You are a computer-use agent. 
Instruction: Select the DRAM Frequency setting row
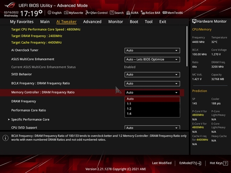(23, 101)
